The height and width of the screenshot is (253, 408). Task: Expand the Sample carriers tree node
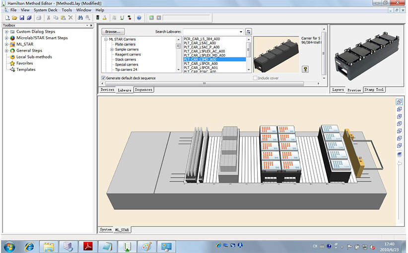point(112,50)
